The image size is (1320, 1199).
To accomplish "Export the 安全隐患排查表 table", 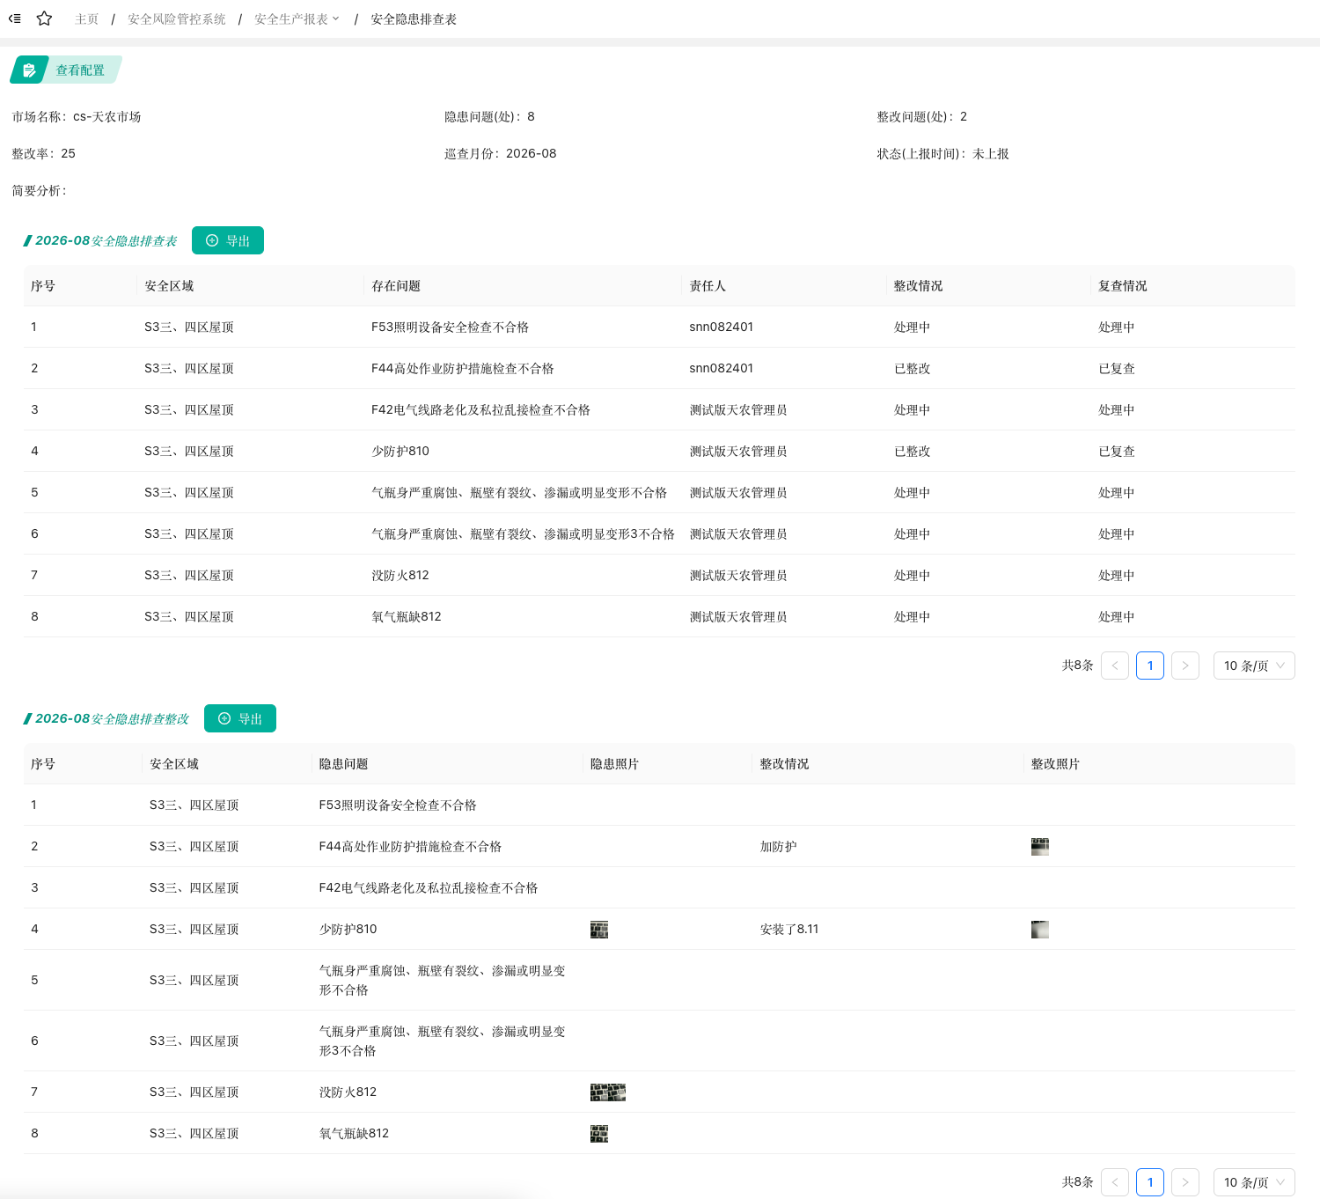I will tap(228, 240).
